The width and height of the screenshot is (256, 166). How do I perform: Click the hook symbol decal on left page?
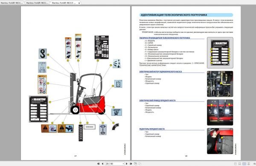43,54
